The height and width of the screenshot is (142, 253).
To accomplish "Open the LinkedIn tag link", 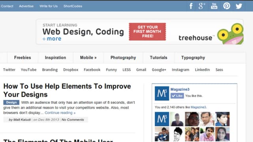I will (x=202, y=70).
